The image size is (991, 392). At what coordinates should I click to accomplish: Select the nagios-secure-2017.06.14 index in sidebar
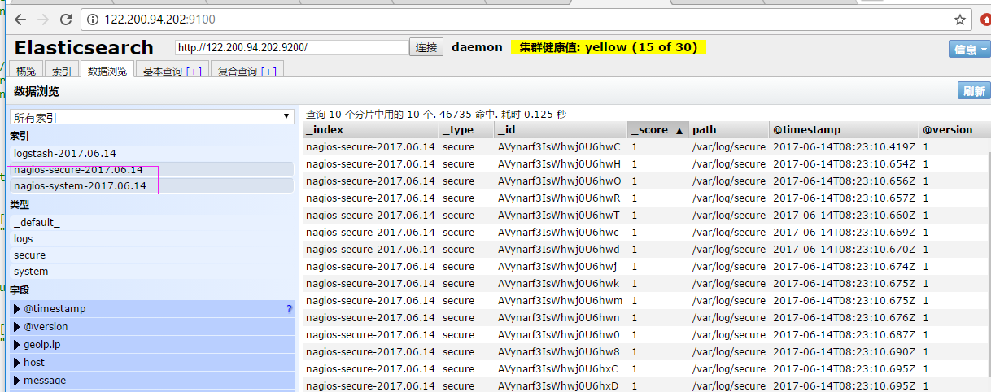[151, 169]
